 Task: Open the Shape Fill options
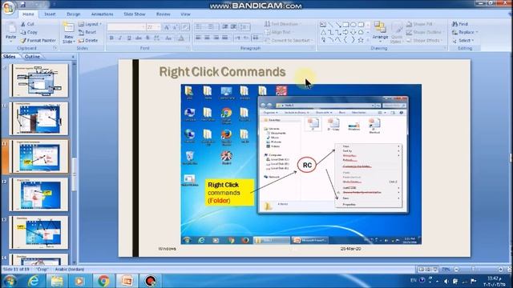tap(419, 24)
